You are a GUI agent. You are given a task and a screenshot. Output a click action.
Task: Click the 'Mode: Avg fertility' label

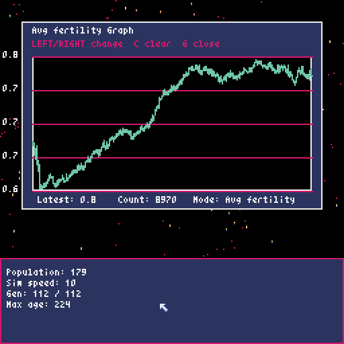pos(244,200)
